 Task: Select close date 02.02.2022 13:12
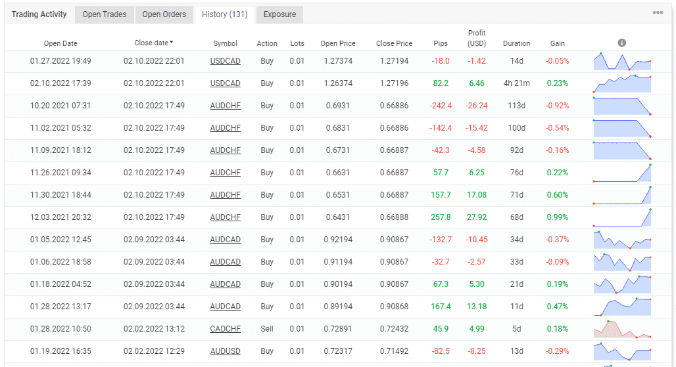click(154, 329)
